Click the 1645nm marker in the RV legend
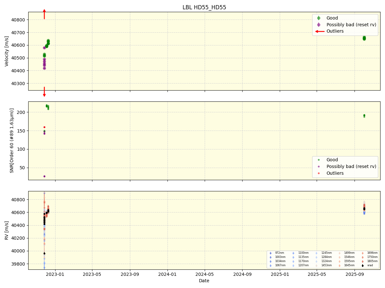Screen dimensions: 385x288 [339, 266]
